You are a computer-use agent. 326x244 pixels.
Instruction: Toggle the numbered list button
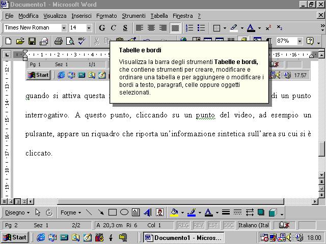tap(189, 28)
